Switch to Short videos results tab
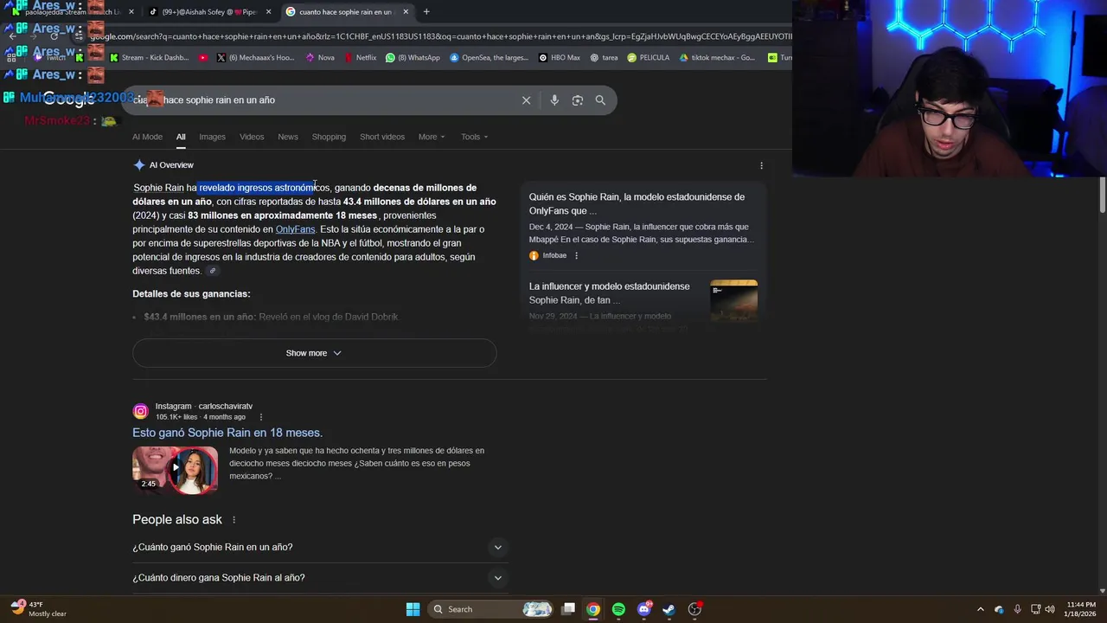The image size is (1107, 623). [x=382, y=137]
